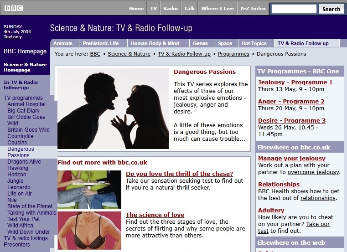Open Dragons Alive in the sidebar
The width and height of the screenshot is (347, 252).
24,162
